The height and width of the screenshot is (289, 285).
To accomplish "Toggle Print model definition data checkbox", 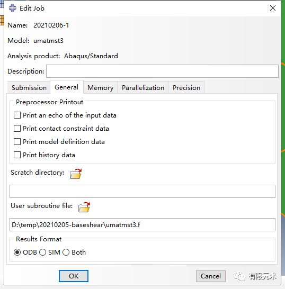I will [17, 142].
